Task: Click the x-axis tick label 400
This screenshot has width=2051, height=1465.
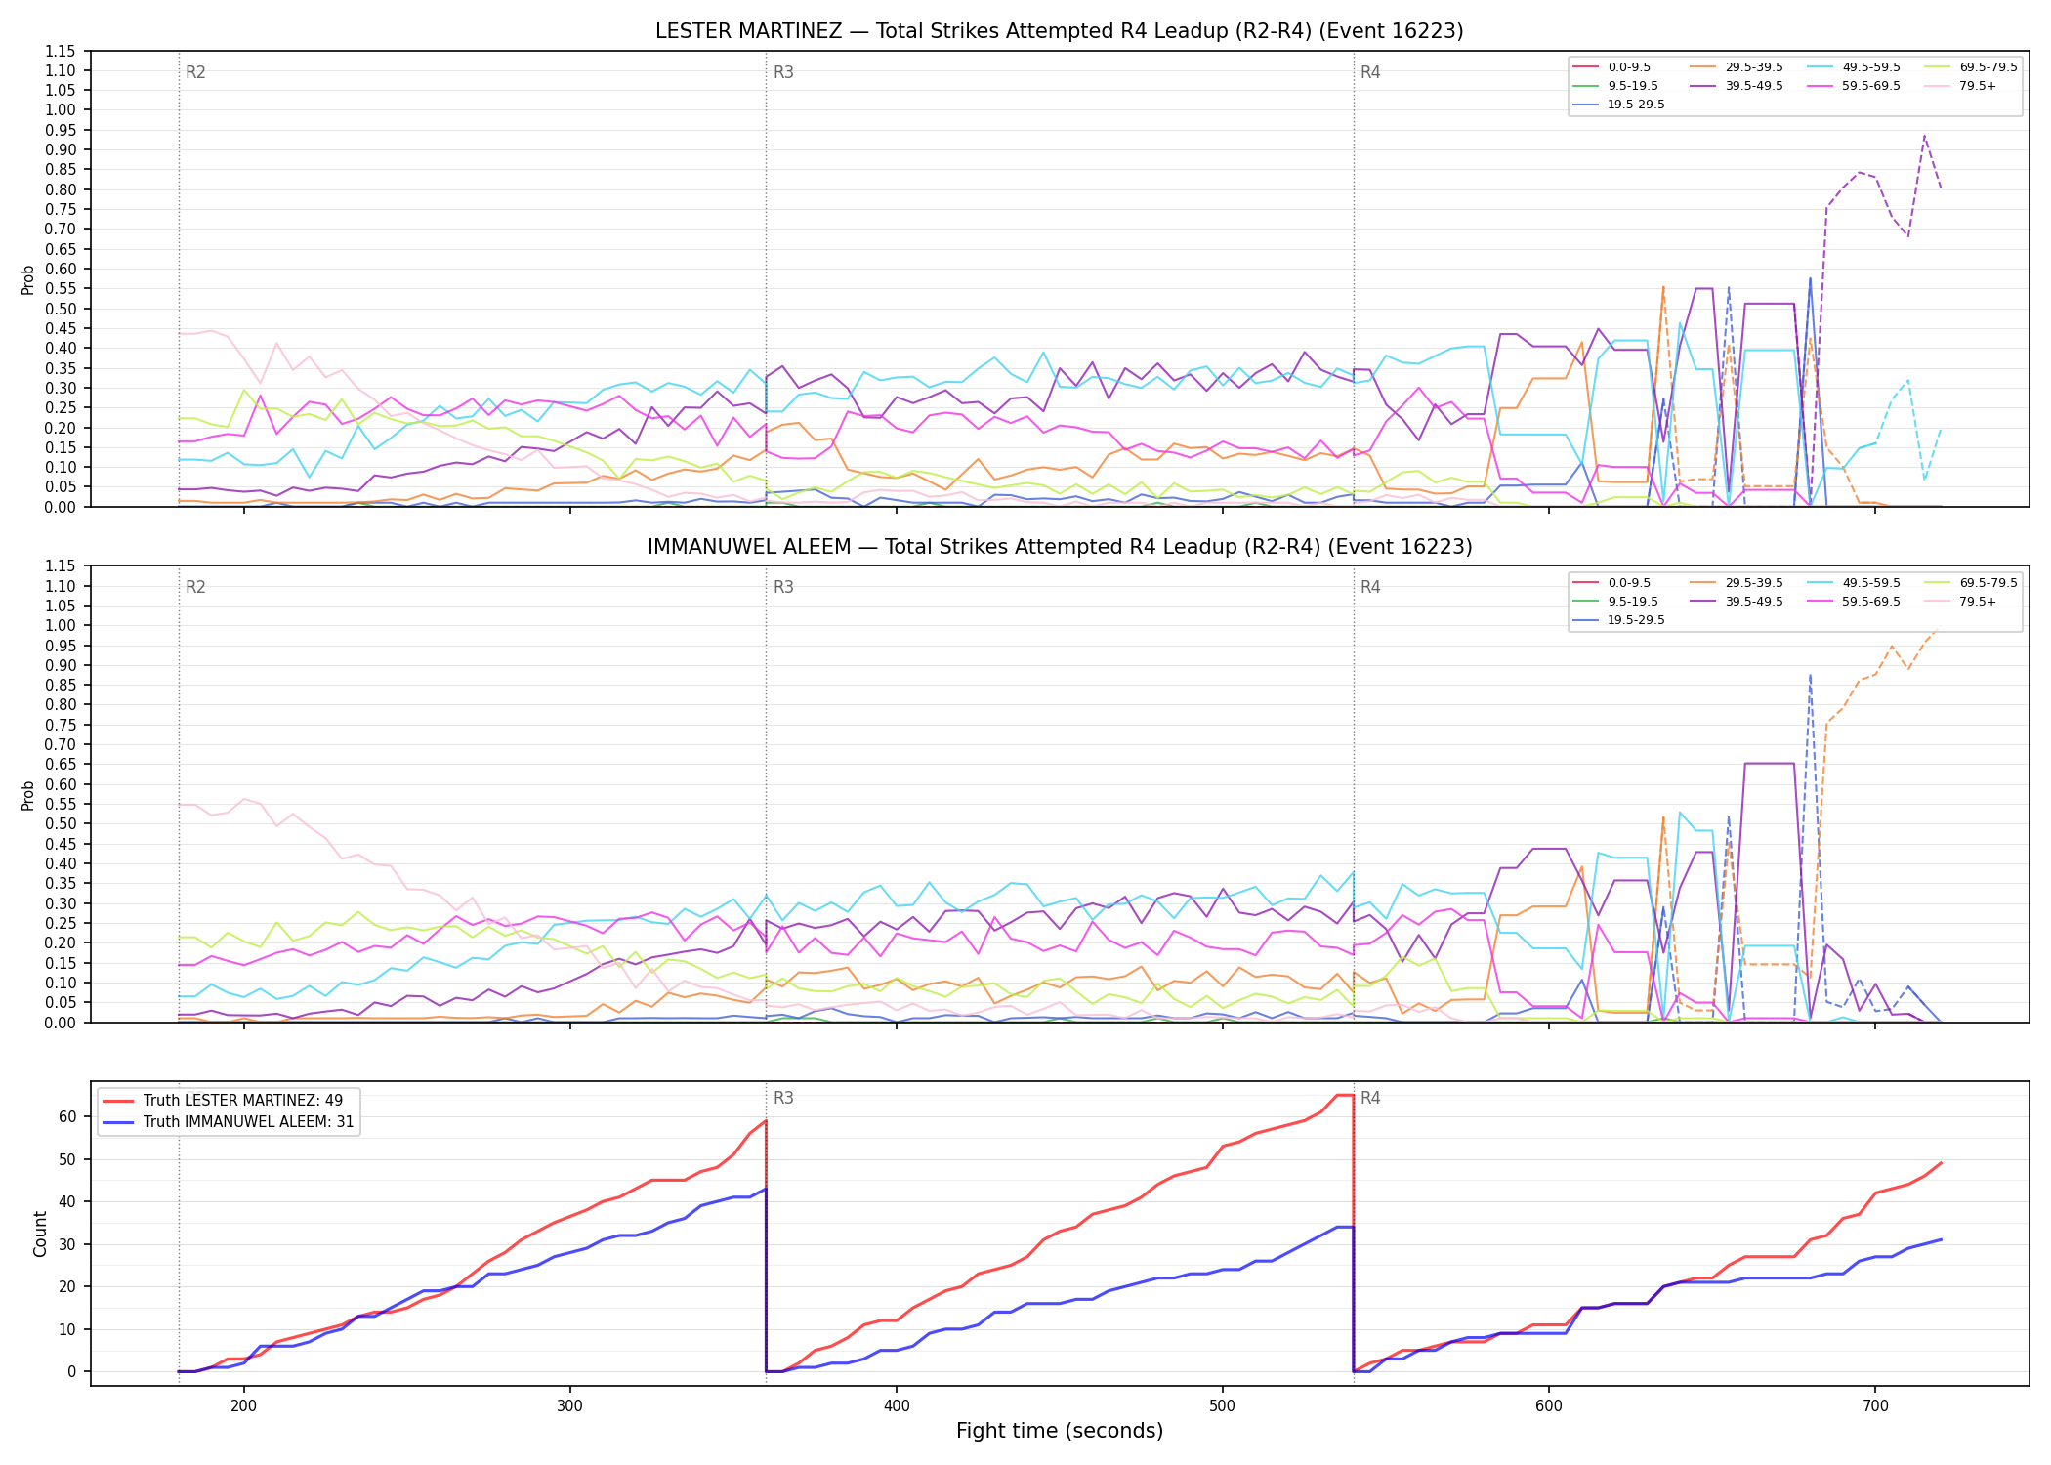Action: coord(897,1404)
